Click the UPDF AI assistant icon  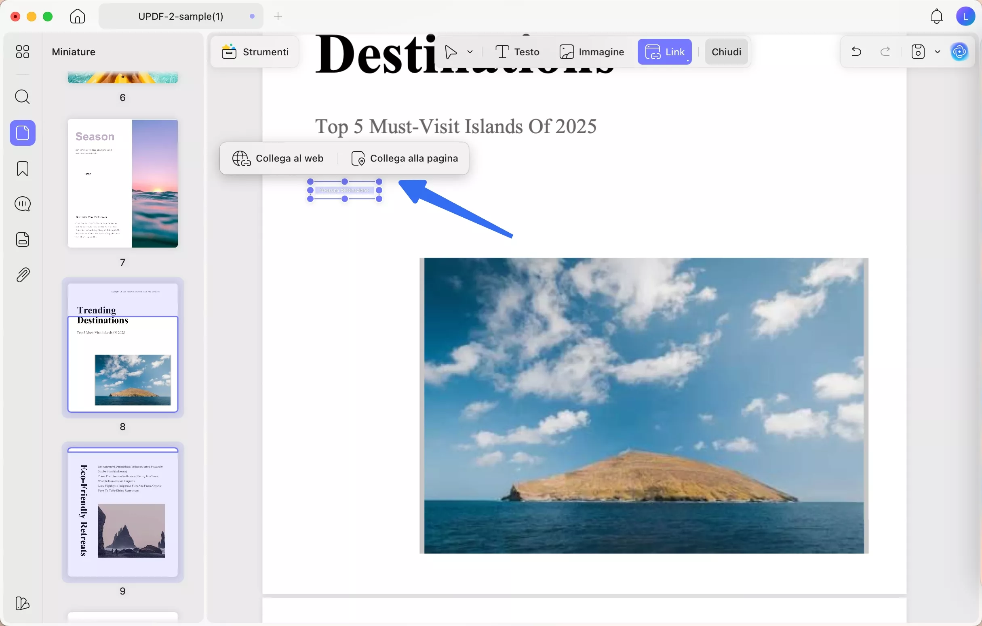click(959, 52)
